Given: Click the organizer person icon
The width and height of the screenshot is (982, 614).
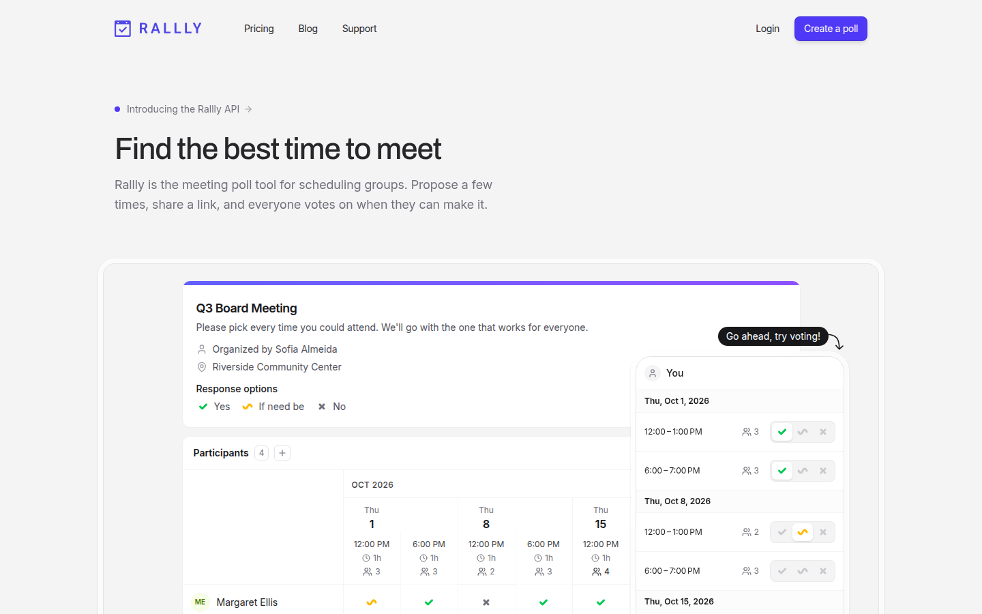Looking at the screenshot, I should tap(202, 349).
